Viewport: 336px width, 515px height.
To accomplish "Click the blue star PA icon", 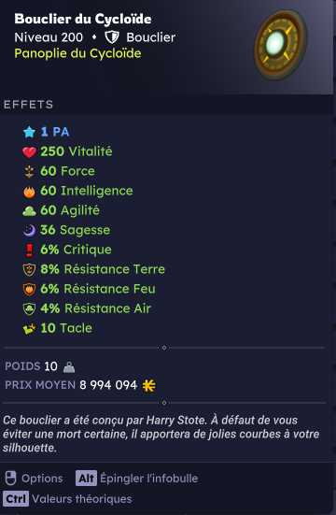I will pyautogui.click(x=29, y=132).
